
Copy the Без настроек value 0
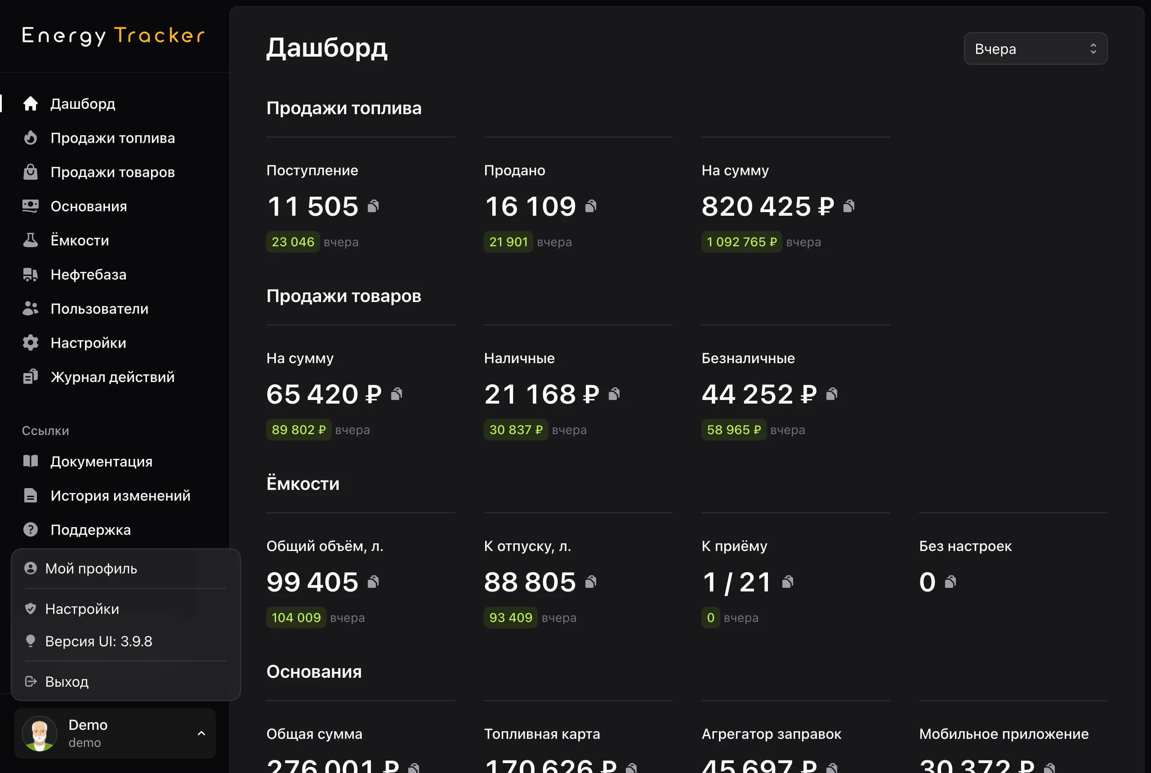pos(950,582)
